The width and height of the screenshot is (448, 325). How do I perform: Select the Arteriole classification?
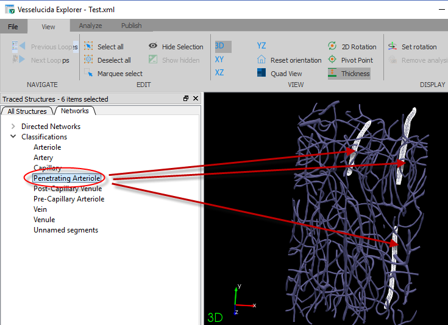(48, 147)
